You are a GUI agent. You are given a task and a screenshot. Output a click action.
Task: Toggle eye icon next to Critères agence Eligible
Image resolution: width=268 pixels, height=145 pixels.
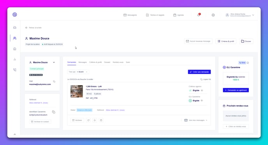(x=202, y=91)
